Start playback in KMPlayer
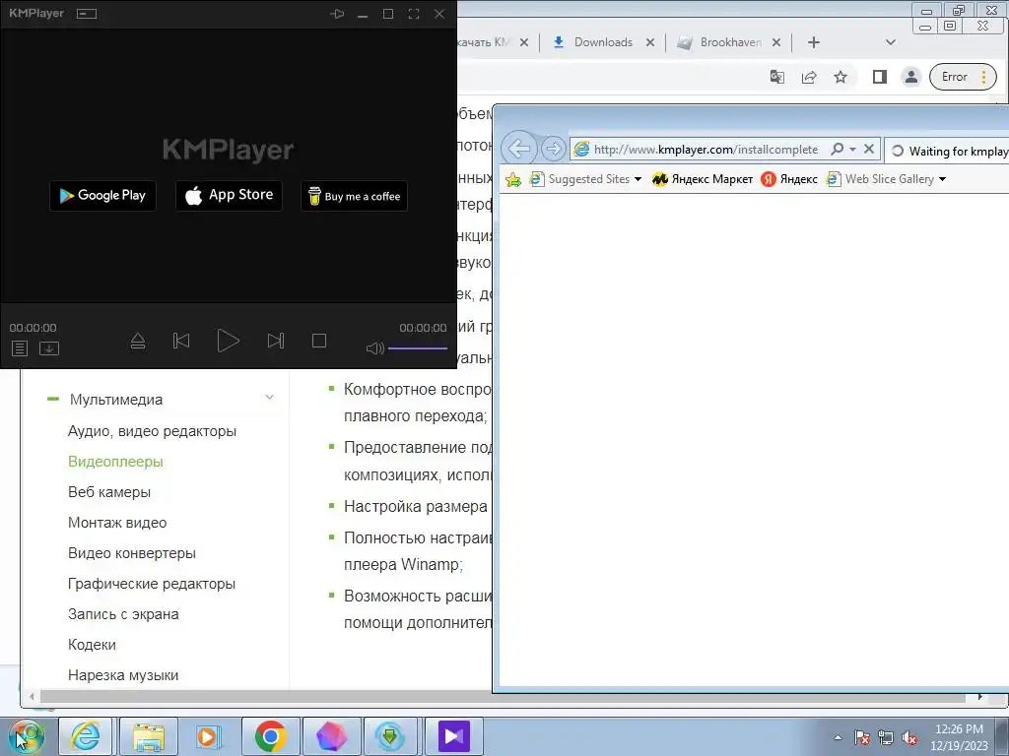Image resolution: width=1009 pixels, height=756 pixels. 228,341
